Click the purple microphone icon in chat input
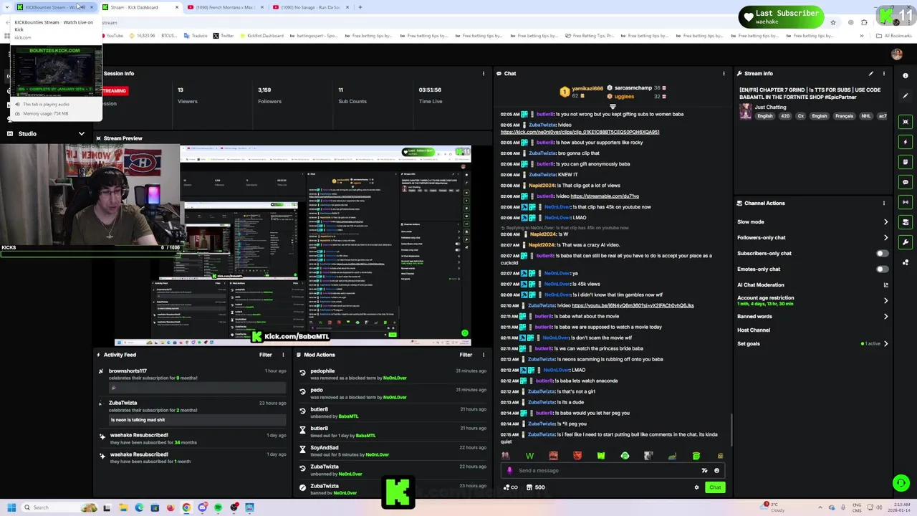Screen dimensions: 917x516 pyautogui.click(x=509, y=471)
